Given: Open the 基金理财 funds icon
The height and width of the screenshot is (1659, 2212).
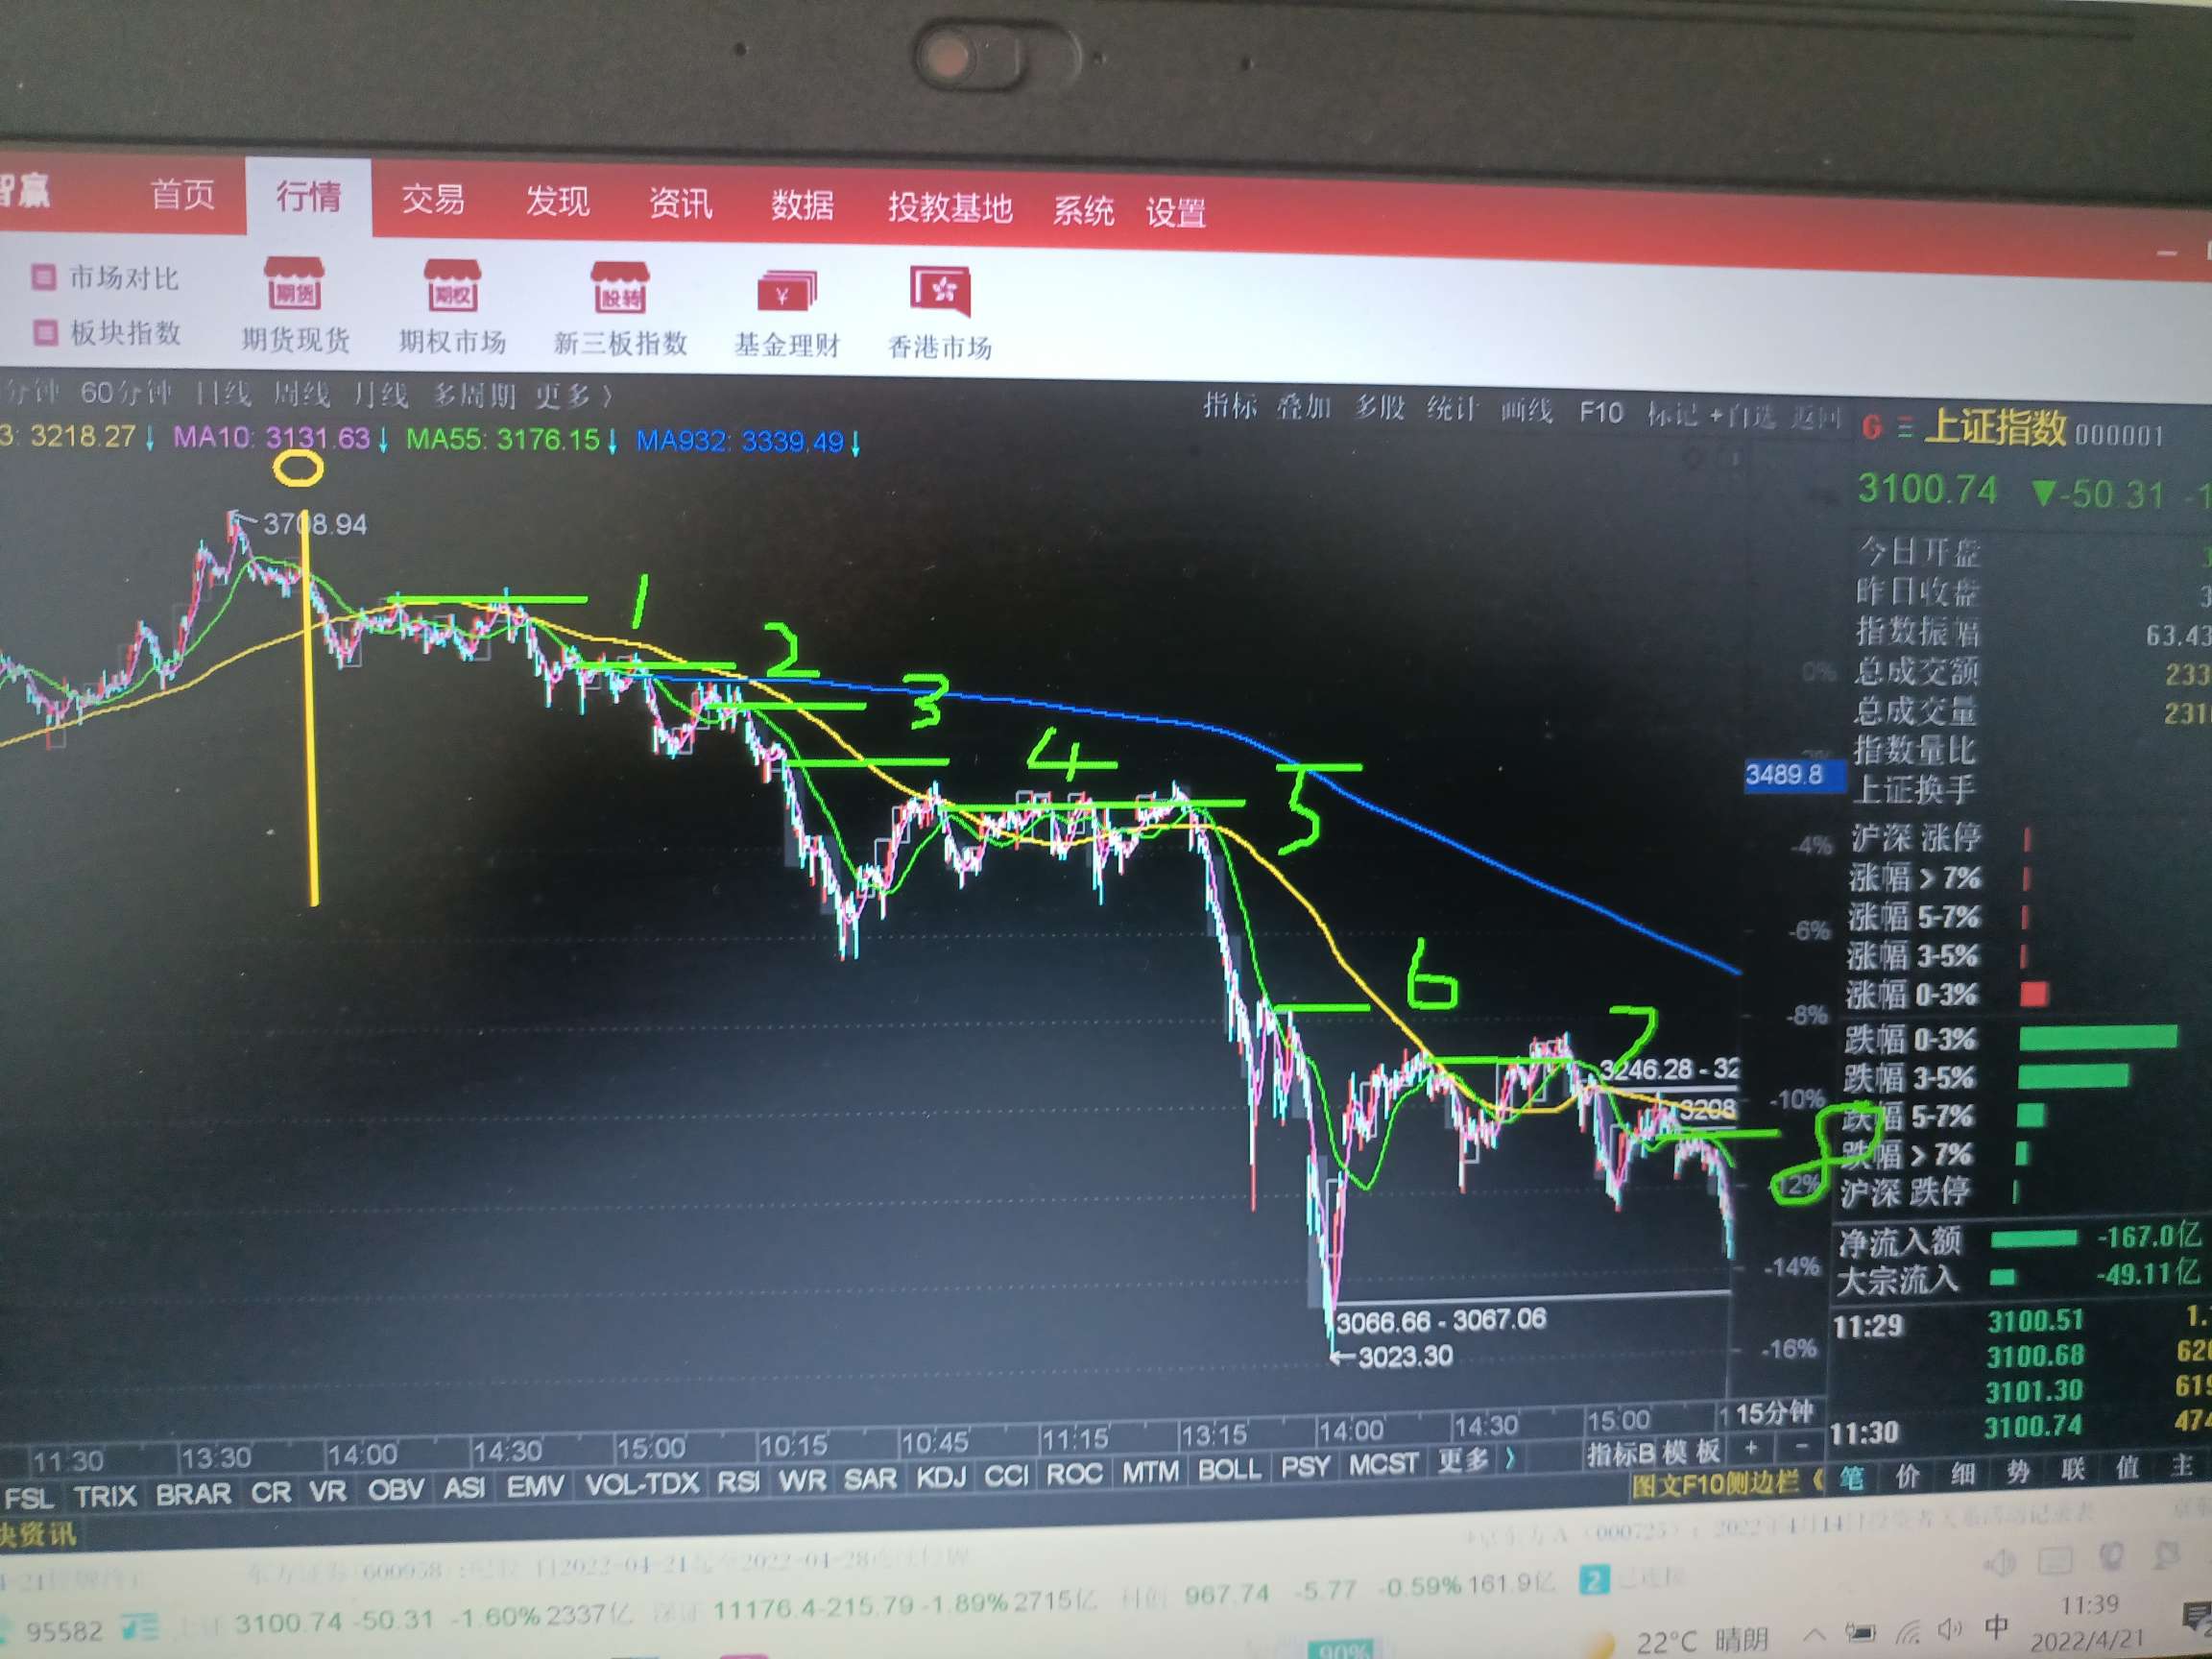Looking at the screenshot, I should pyautogui.click(x=786, y=291).
